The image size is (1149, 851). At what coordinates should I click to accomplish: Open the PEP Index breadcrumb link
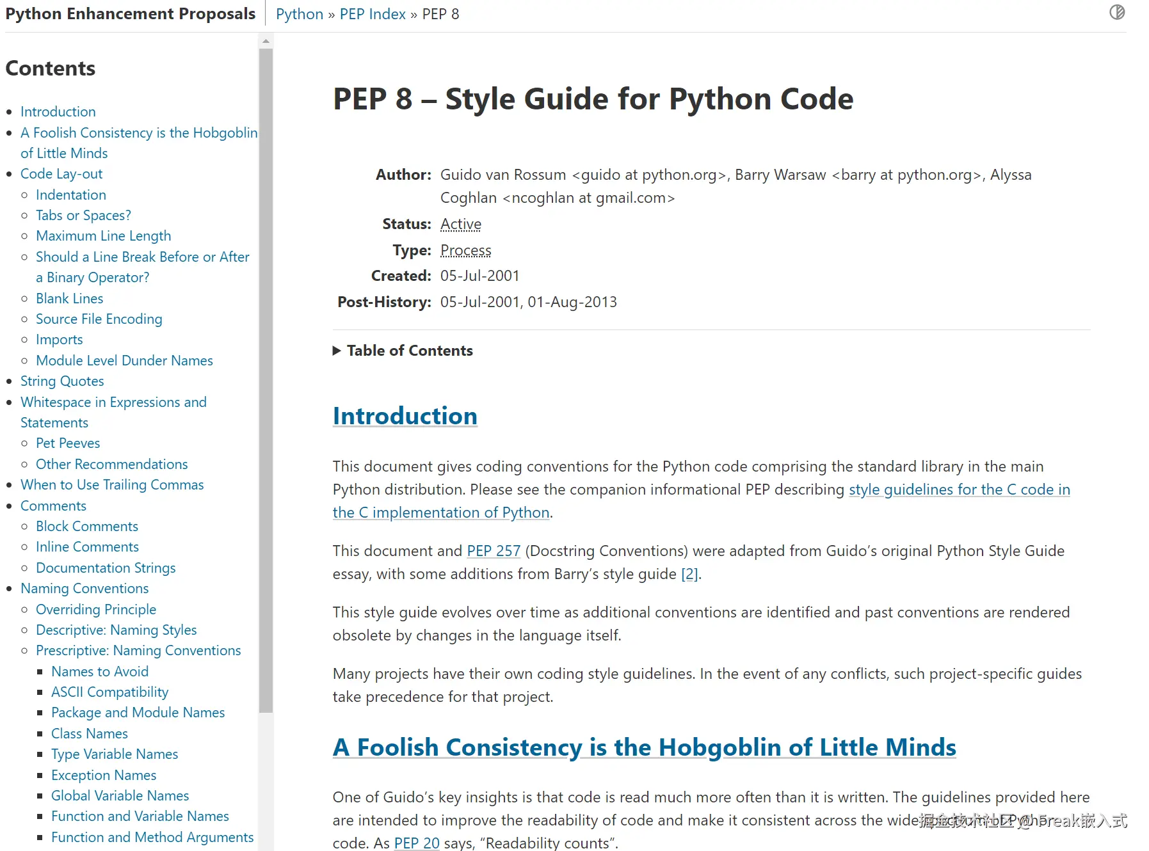click(x=373, y=14)
